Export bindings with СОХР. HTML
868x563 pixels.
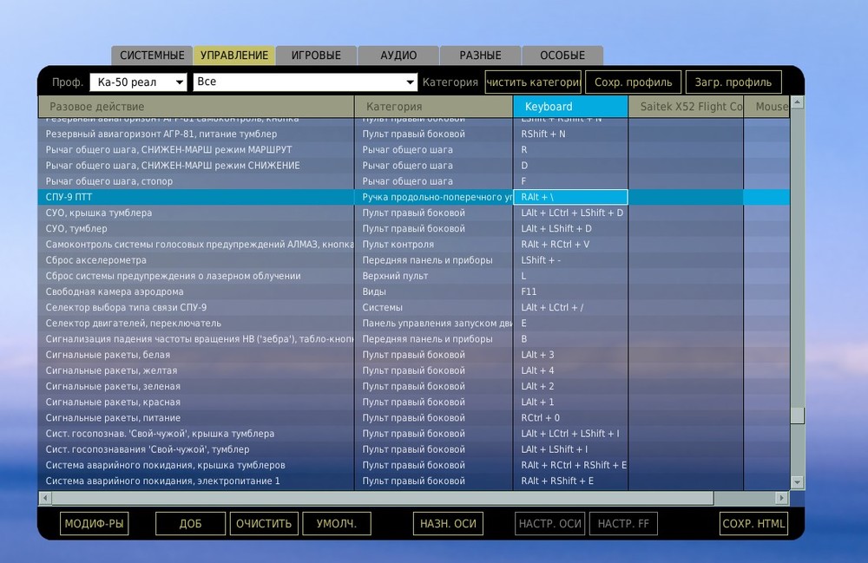753,523
